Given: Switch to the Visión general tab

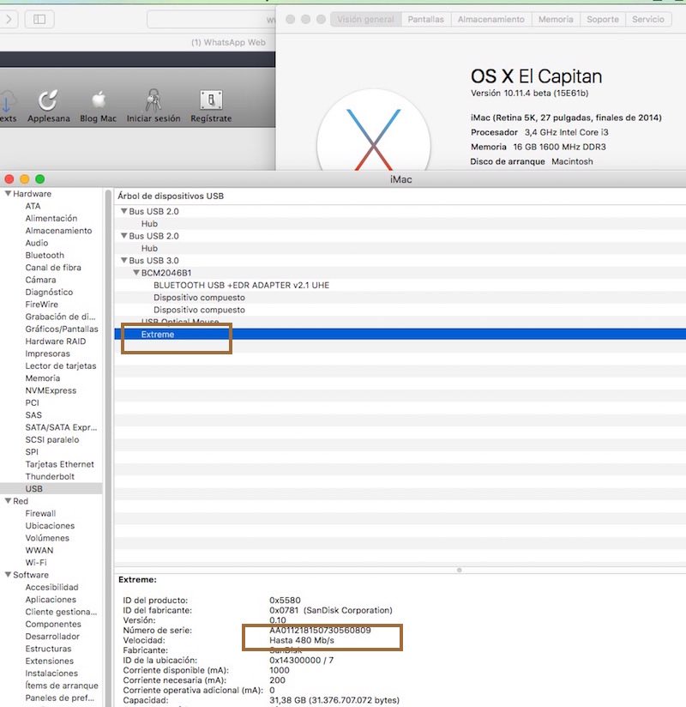Looking at the screenshot, I should click(365, 20).
